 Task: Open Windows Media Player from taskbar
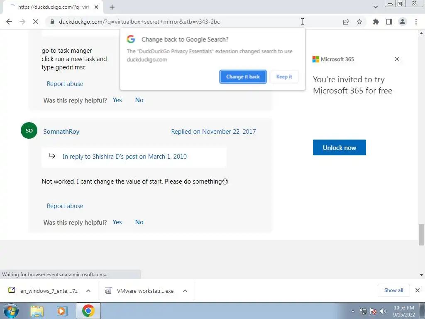coord(62,311)
